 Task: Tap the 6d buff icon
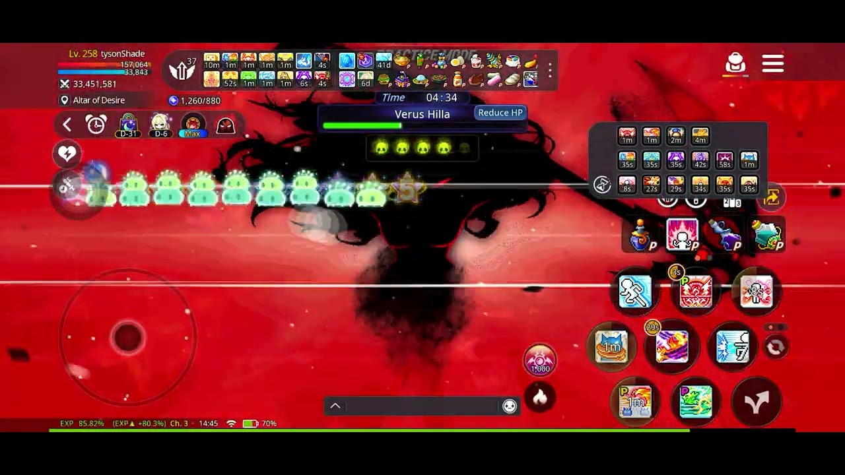365,80
